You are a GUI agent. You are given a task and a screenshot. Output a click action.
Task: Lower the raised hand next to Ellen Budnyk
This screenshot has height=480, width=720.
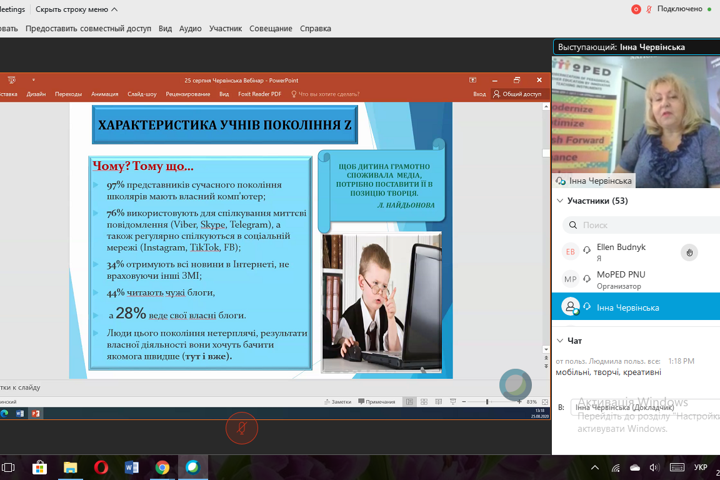[689, 252]
